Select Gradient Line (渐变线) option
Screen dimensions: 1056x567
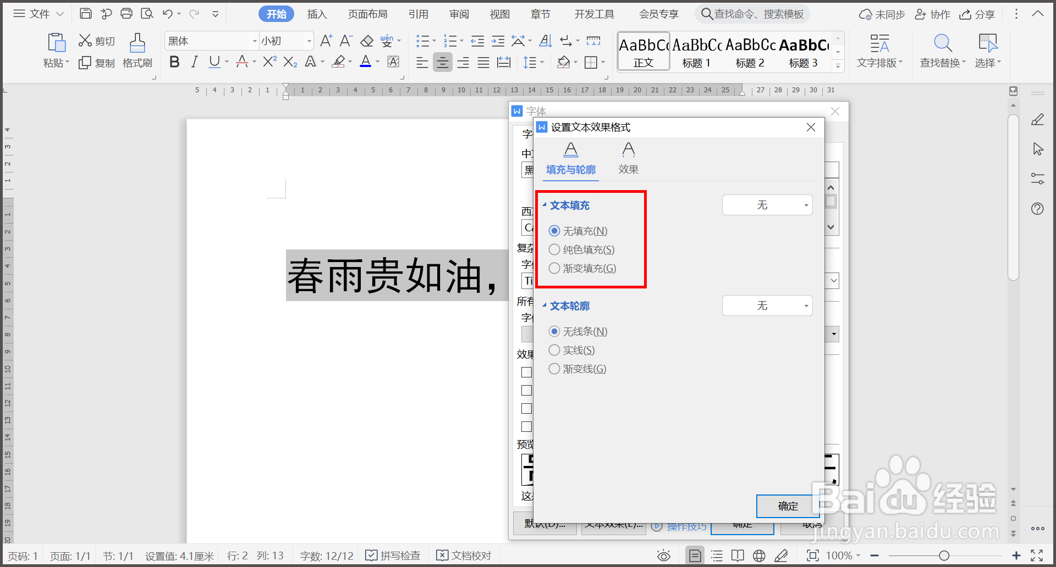(577, 369)
